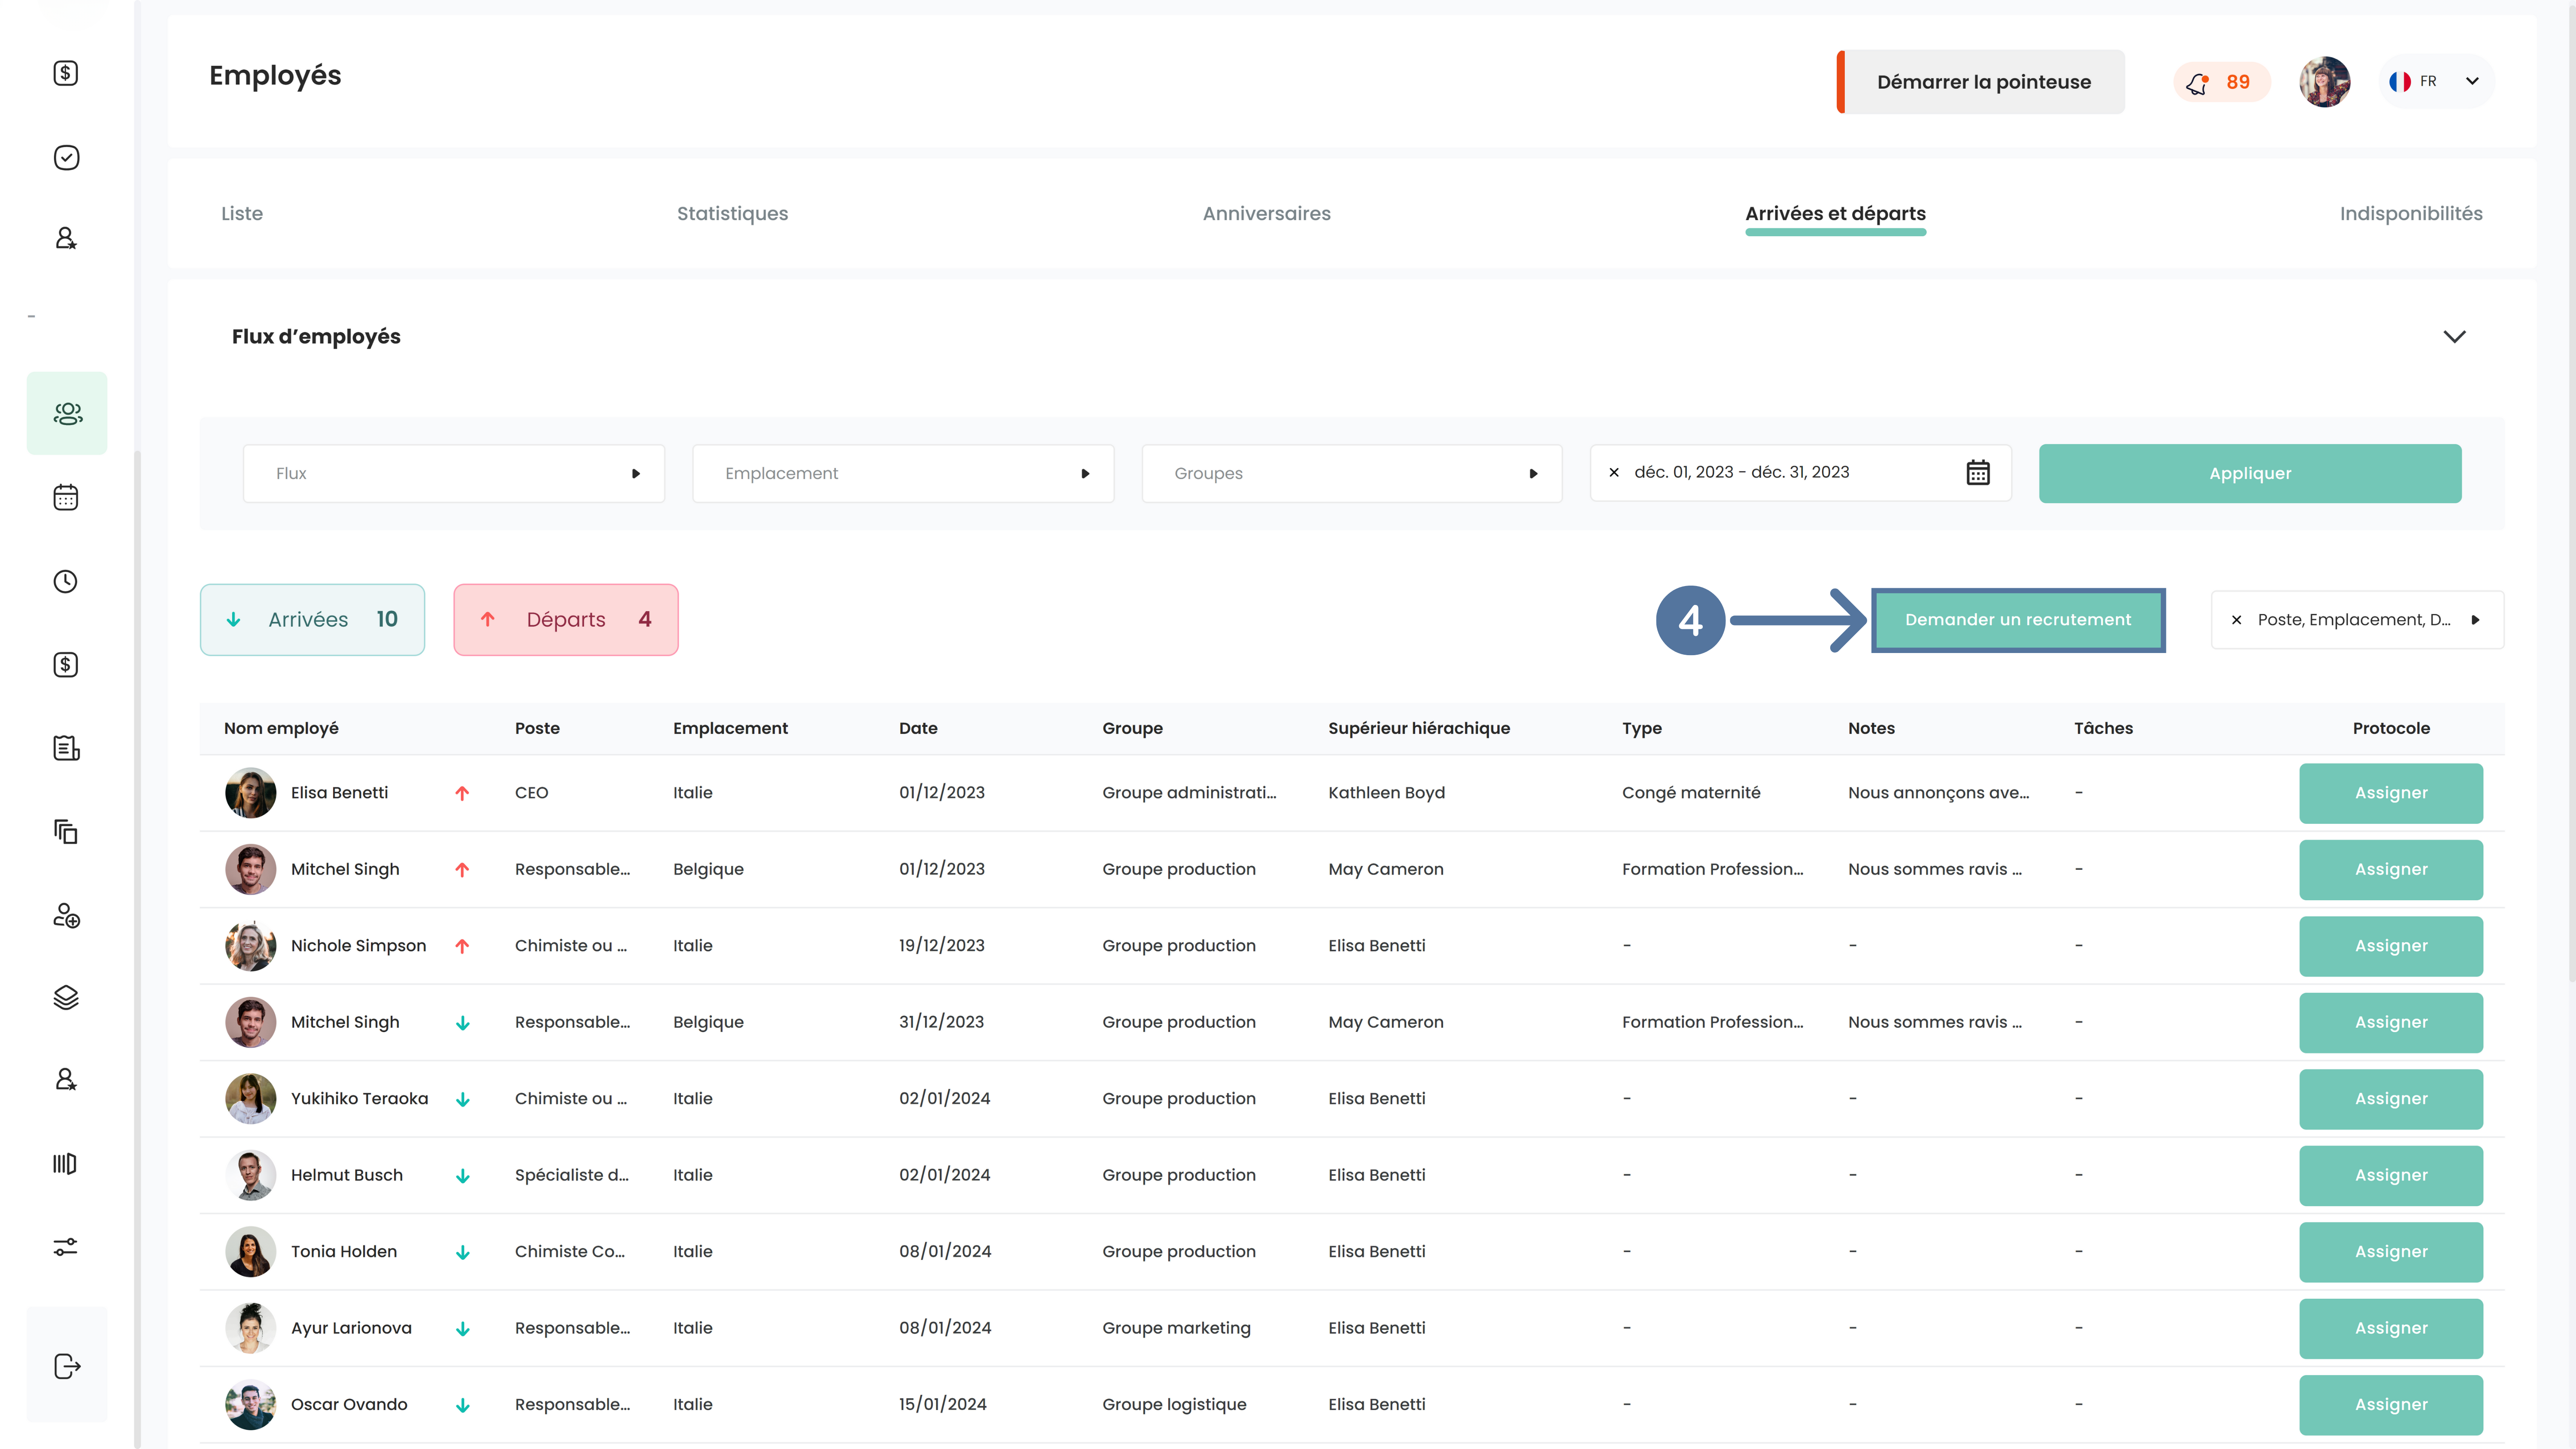Viewport: 2576px width, 1449px height.
Task: Click Helmut Busch's avatar photo
Action: 251,1175
